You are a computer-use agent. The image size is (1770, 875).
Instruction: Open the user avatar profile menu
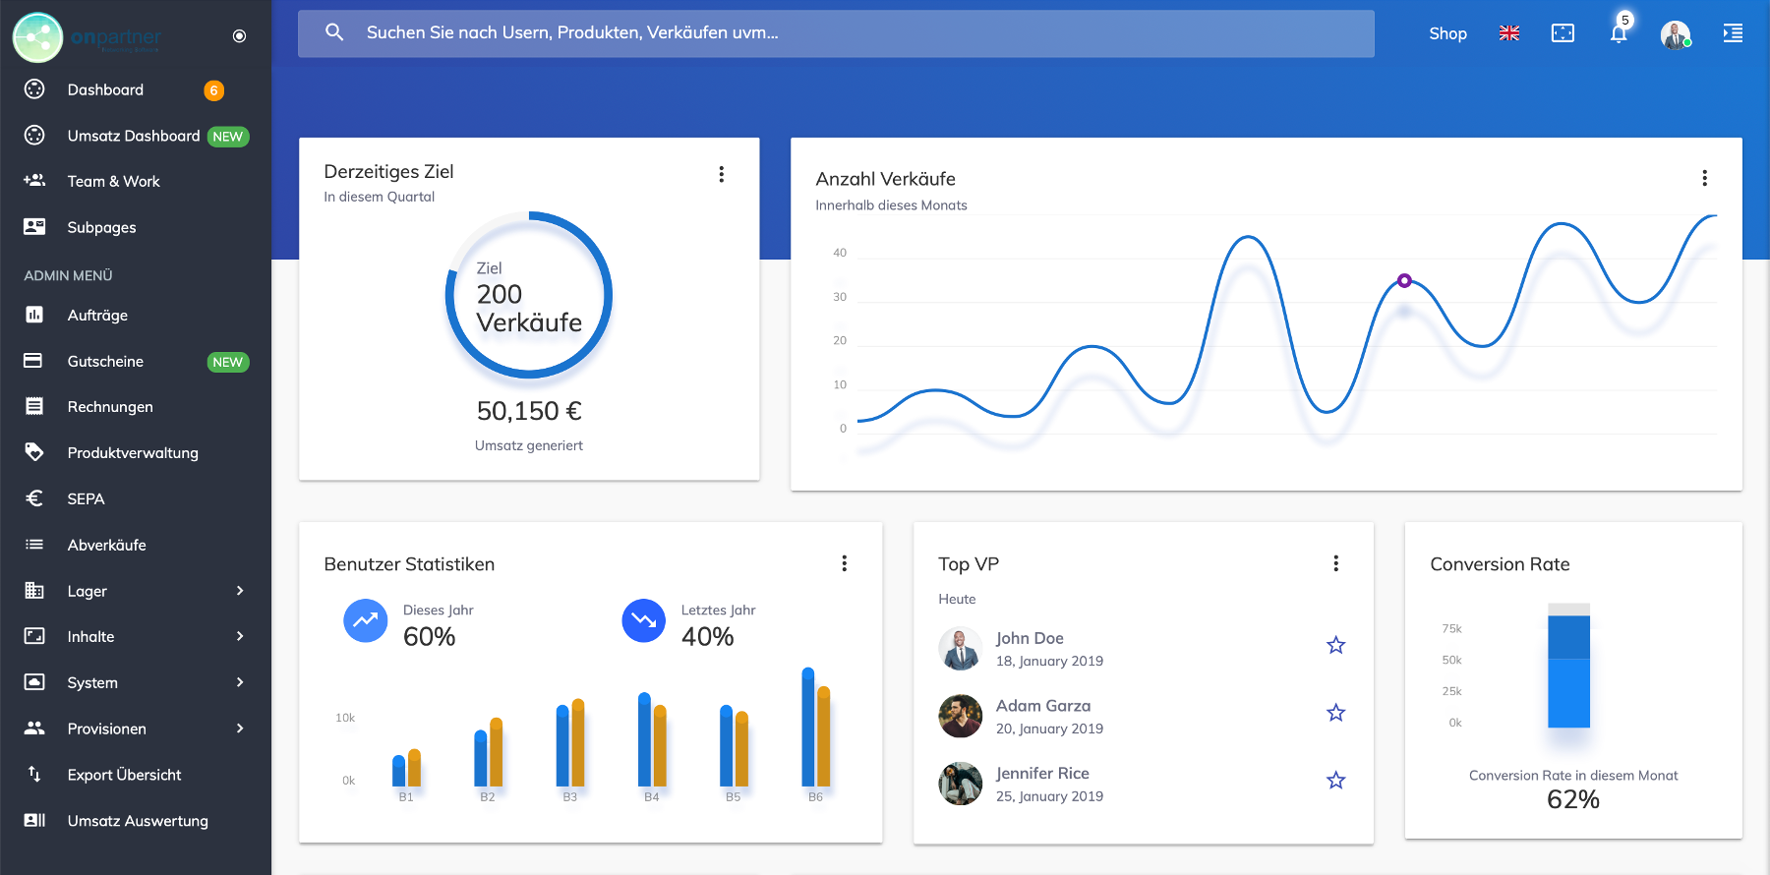point(1675,34)
